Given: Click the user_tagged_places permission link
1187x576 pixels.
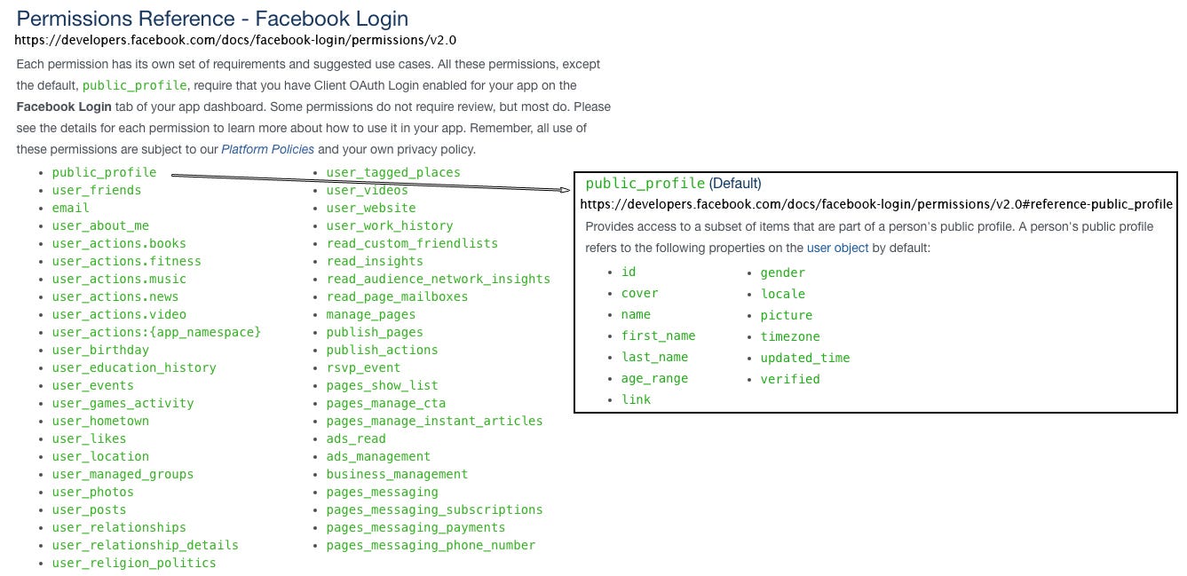Looking at the screenshot, I should click(x=393, y=172).
